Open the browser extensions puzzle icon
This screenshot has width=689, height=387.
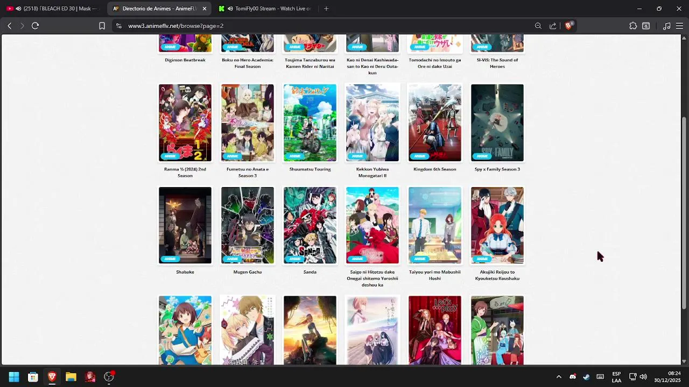[633, 26]
